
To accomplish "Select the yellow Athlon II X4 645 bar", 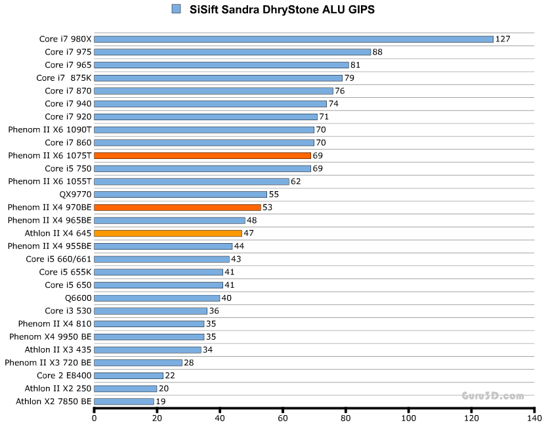I will point(168,233).
